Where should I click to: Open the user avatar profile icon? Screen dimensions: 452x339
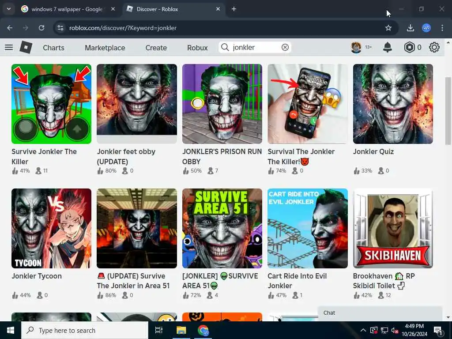[356, 47]
